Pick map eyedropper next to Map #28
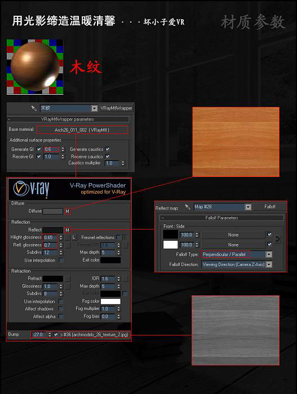This screenshot has width=297, height=394. tap(188, 207)
